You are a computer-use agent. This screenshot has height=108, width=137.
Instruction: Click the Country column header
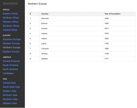(x=45, y=14)
